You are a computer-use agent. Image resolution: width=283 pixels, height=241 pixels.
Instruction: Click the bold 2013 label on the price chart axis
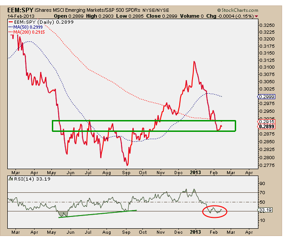coord(195,172)
